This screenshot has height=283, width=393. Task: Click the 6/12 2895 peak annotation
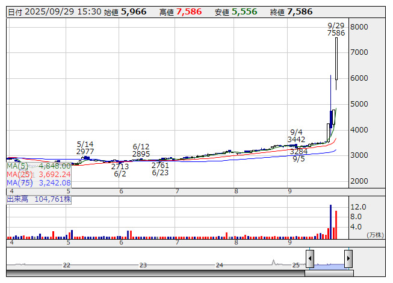141,150
